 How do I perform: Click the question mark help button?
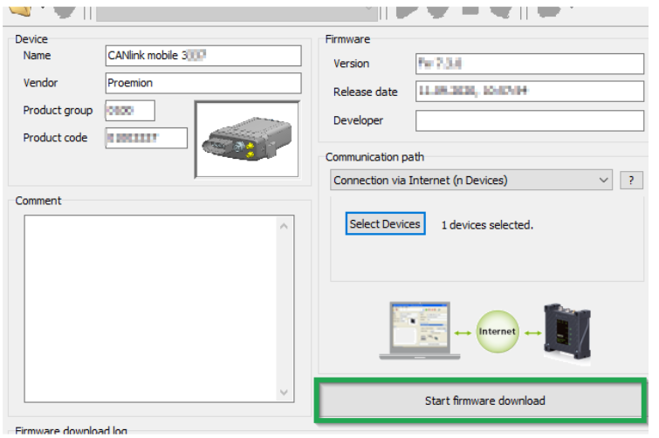(x=630, y=181)
